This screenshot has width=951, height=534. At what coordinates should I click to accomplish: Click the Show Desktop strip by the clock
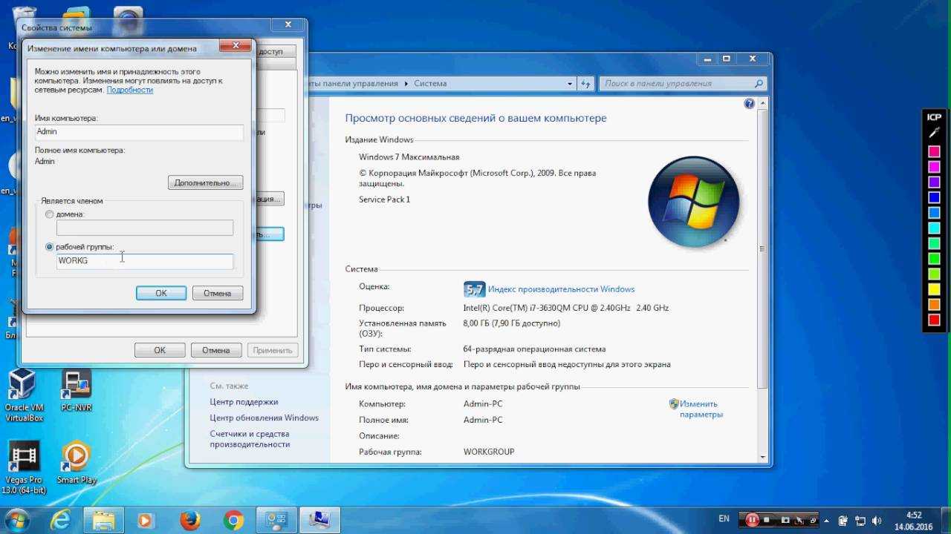[945, 520]
